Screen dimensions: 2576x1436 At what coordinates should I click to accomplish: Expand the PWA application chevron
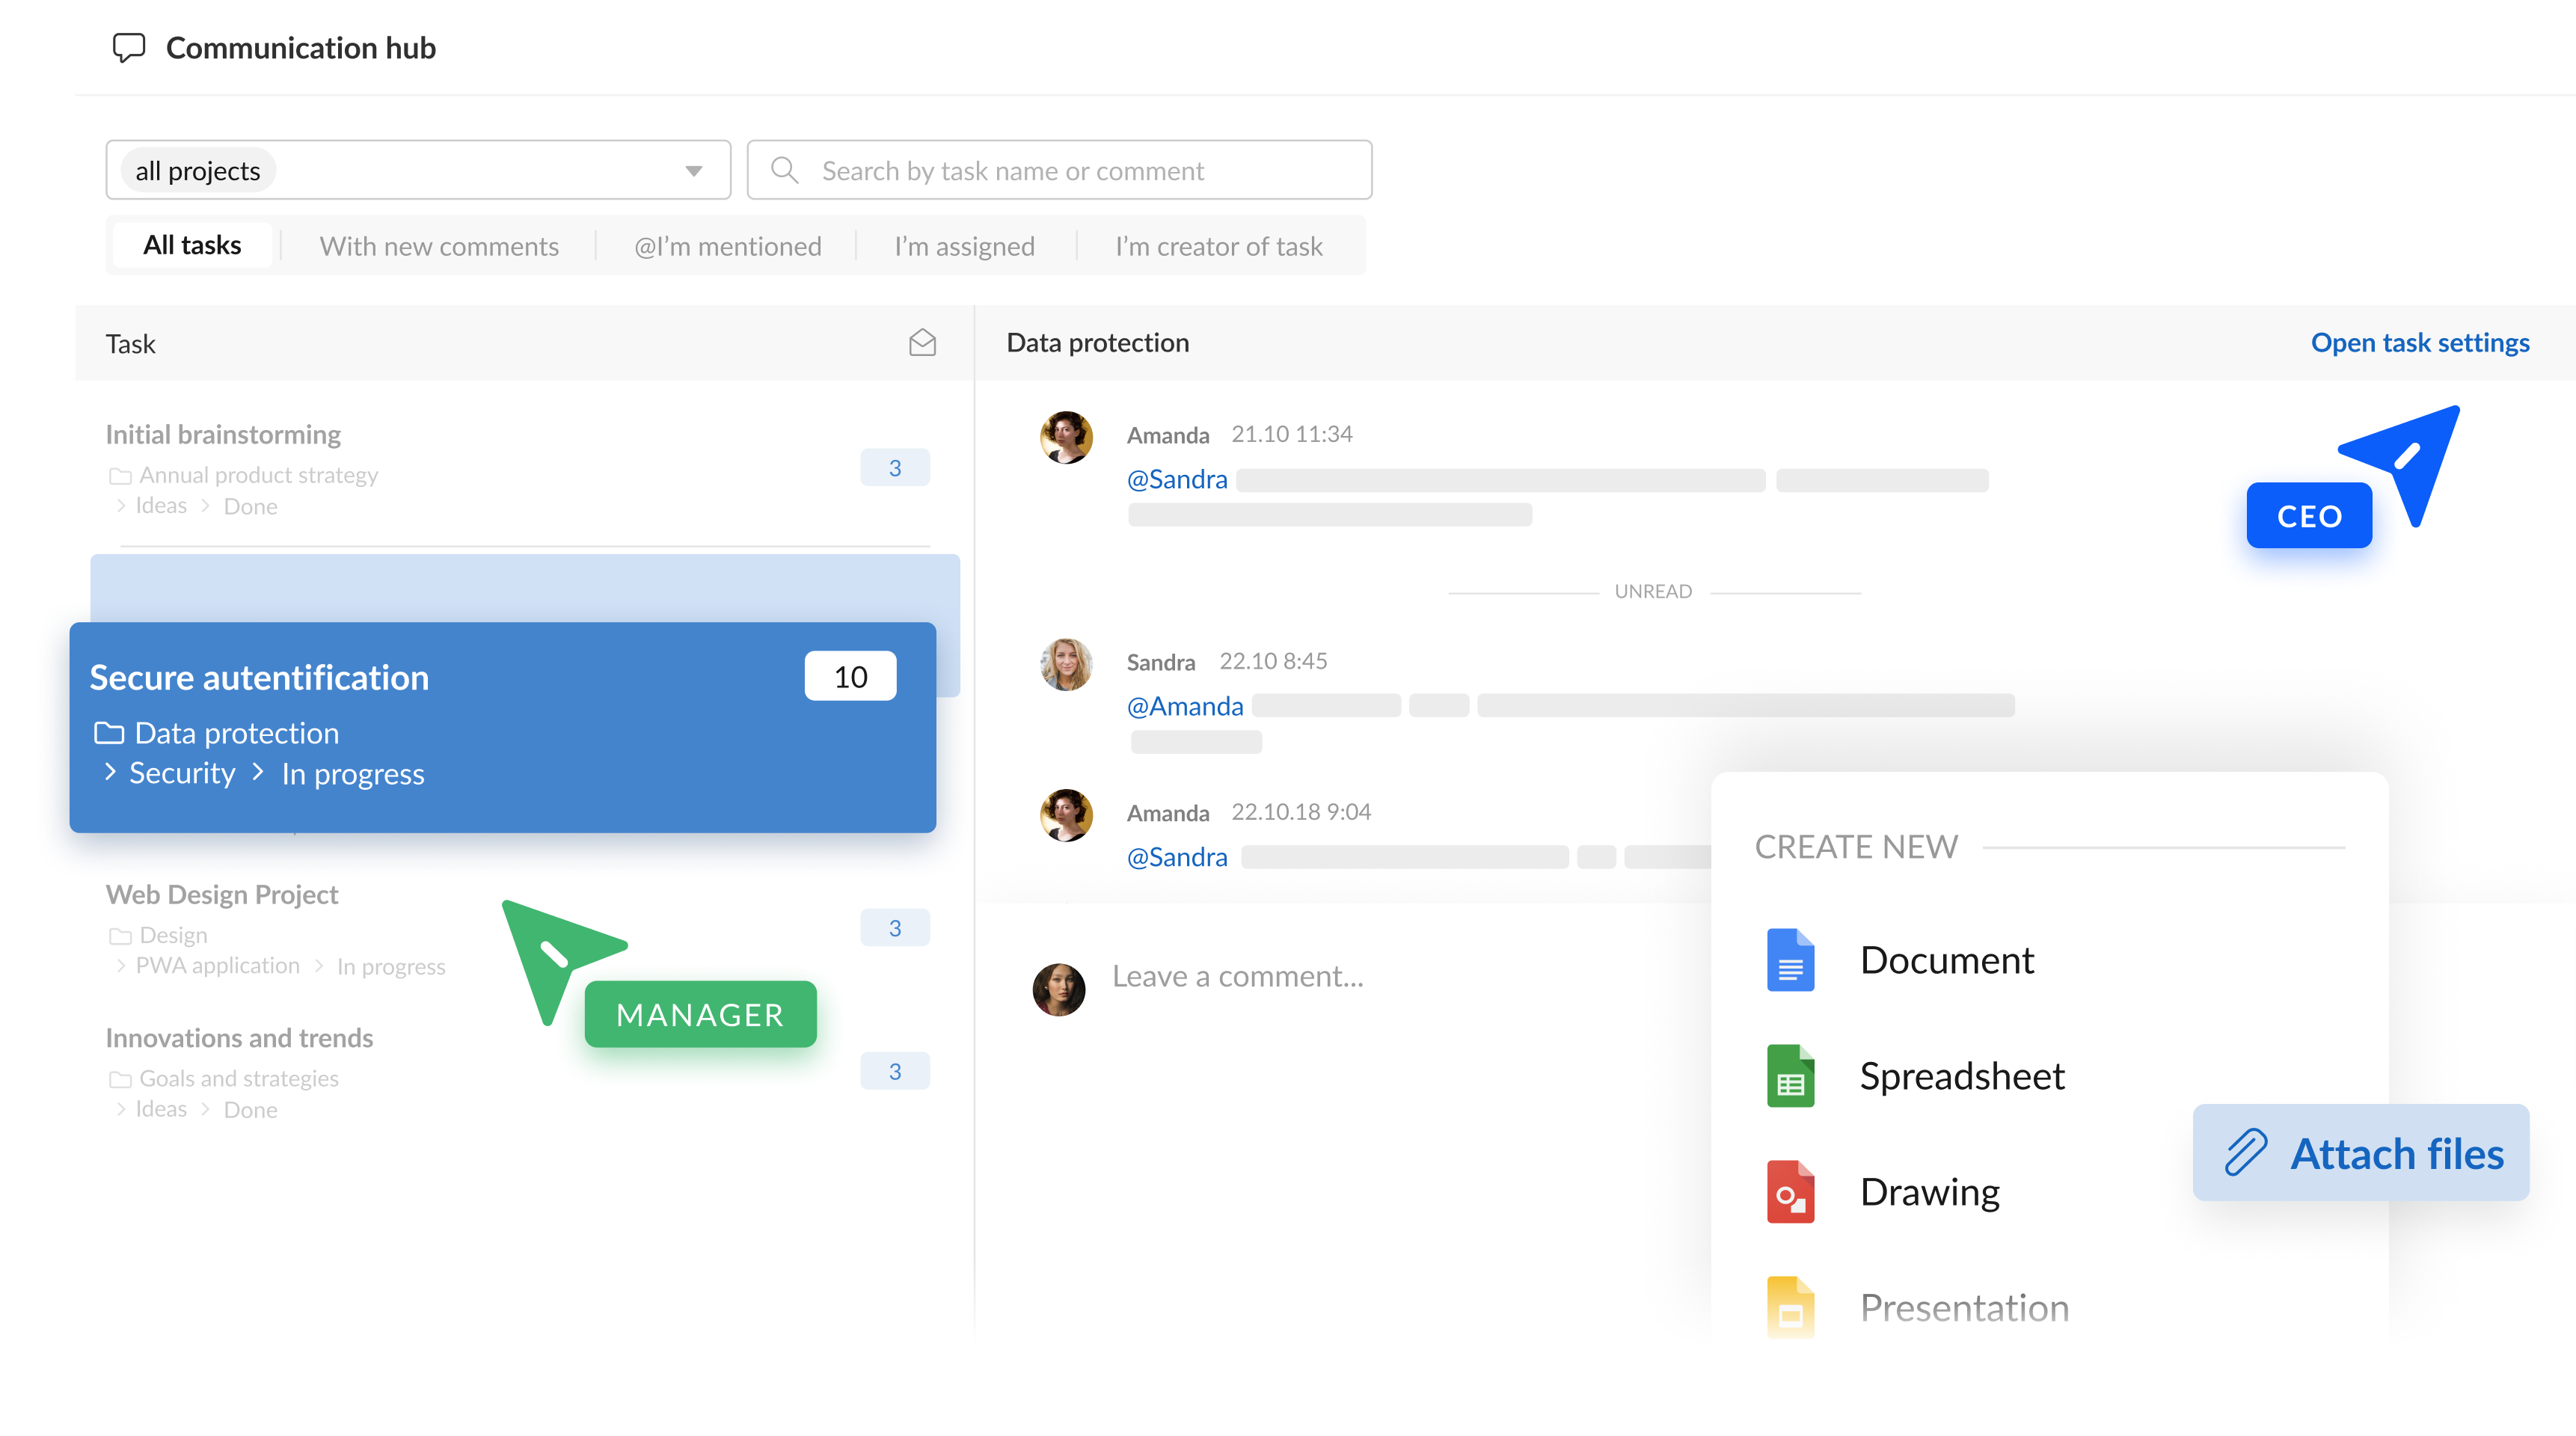coord(121,965)
